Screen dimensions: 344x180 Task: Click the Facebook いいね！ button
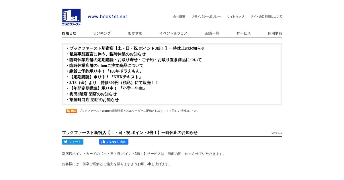click(x=114, y=142)
